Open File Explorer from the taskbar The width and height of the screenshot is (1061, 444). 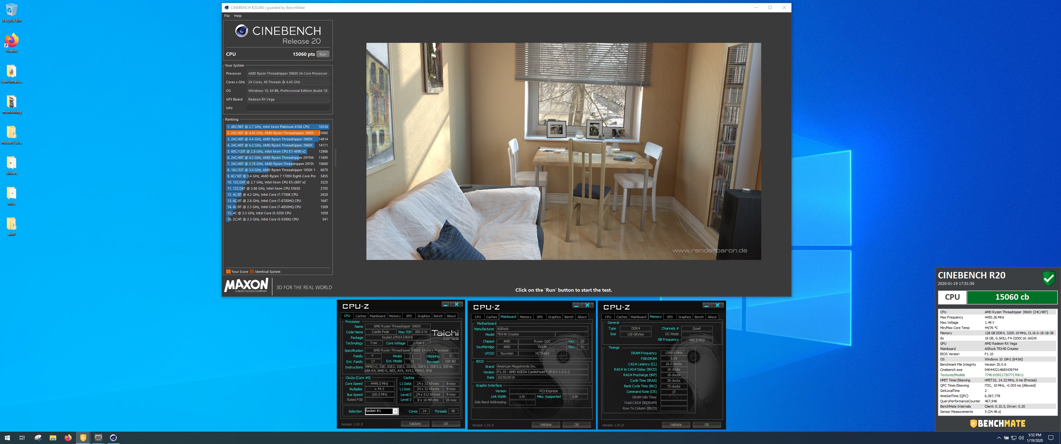[53, 438]
